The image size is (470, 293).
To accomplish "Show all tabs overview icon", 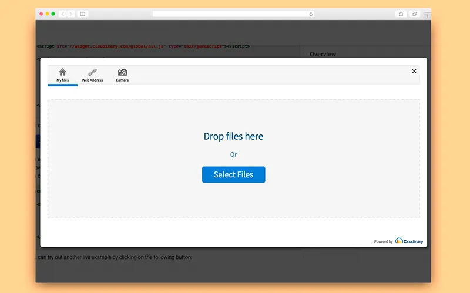I will click(x=415, y=14).
